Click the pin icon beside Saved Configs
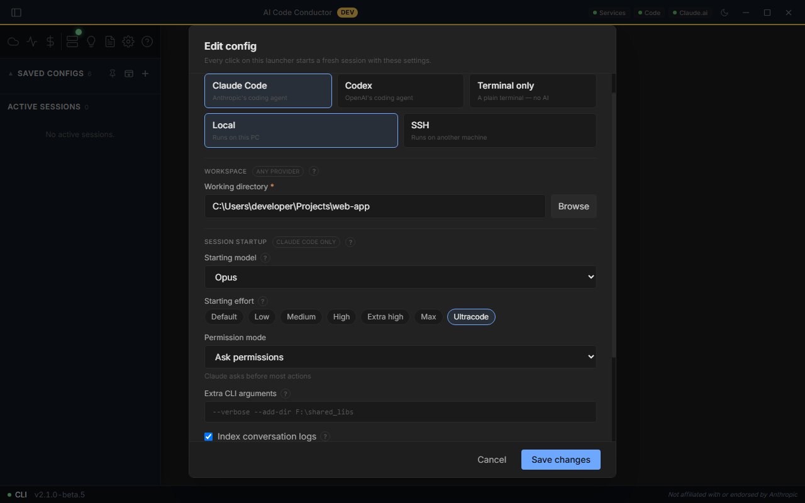Viewport: 805px width, 503px height. pyautogui.click(x=112, y=74)
